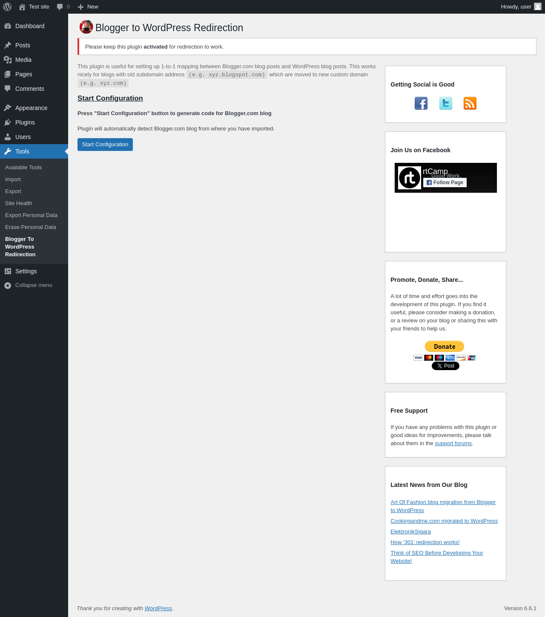Click the Media sidebar icon
The width and height of the screenshot is (545, 617).
[8, 60]
